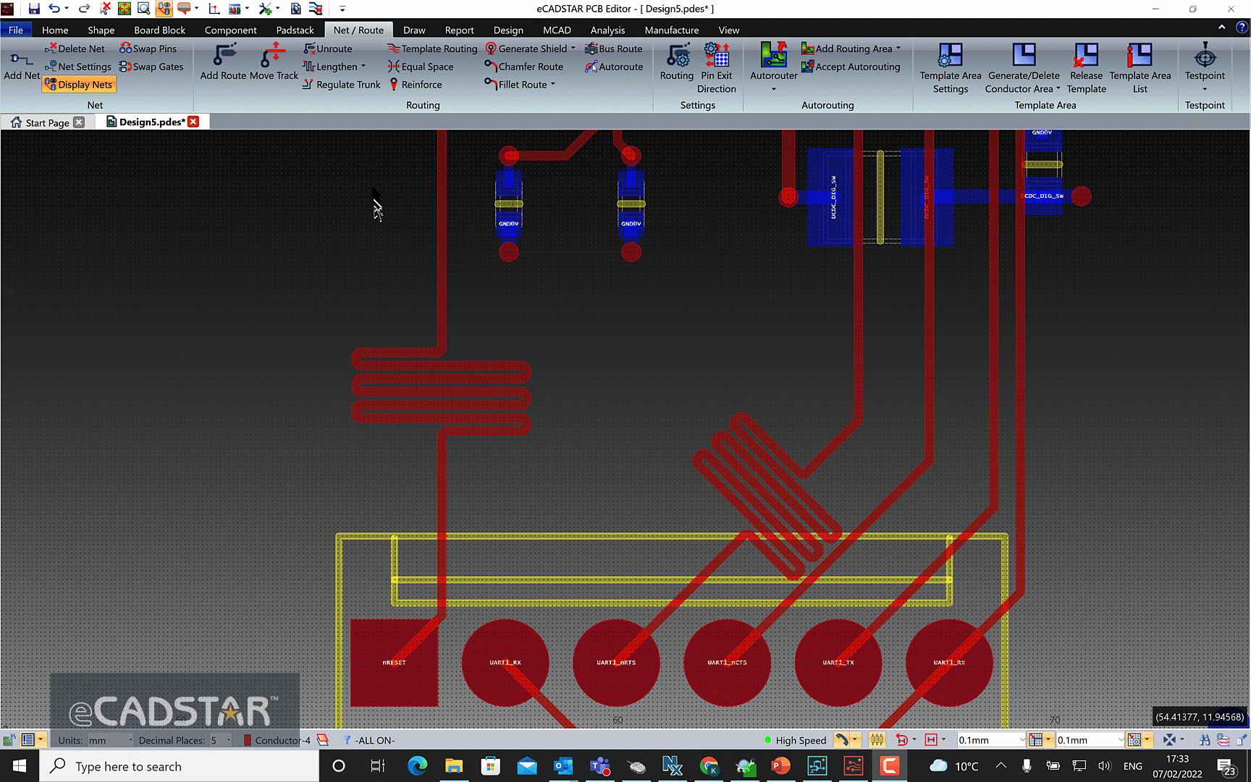Image resolution: width=1251 pixels, height=782 pixels.
Task: Open the Decimal Places dropdown
Action: click(x=221, y=740)
